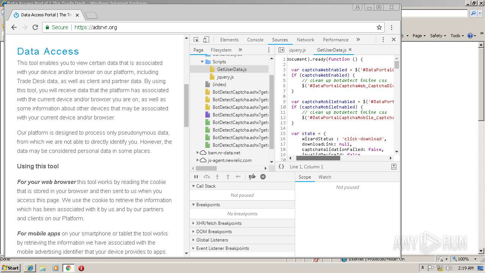Toggle Deactivate breakpoints

pyautogui.click(x=252, y=177)
